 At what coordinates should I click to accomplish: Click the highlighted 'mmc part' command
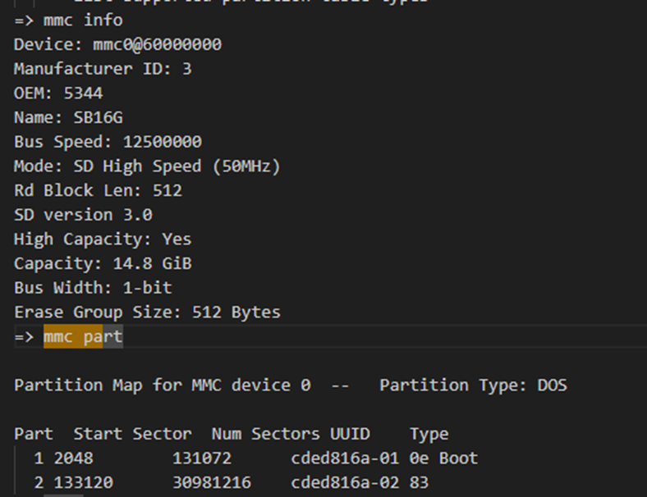(x=84, y=337)
